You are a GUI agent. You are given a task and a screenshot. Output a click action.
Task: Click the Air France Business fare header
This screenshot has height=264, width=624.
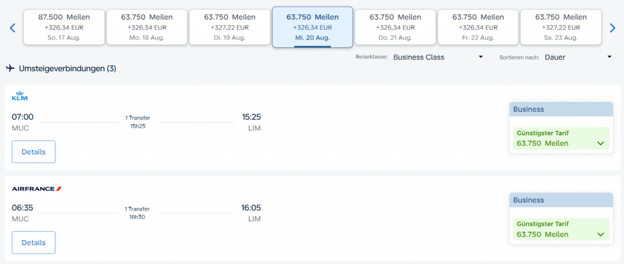(x=561, y=200)
